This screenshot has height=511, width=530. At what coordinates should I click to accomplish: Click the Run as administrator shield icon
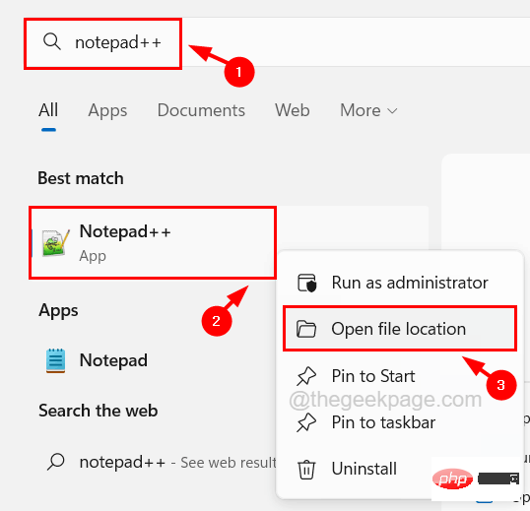click(307, 283)
